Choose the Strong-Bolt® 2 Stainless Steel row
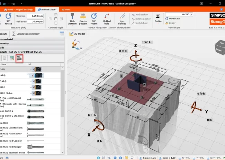 (x=30, y=117)
